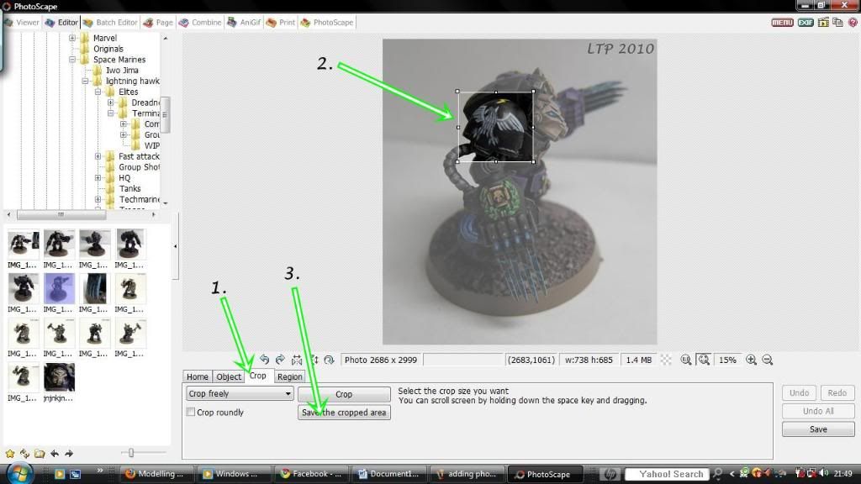Toggle Crop roundly checkbox
Viewport: 861px width, 484px height.
click(191, 412)
